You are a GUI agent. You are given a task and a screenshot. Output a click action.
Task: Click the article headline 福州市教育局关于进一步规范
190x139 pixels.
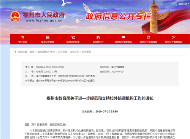[x=100, y=98]
